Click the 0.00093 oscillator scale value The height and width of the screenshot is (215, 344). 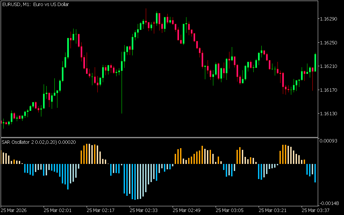(328, 141)
